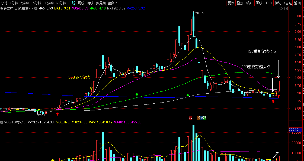
Task: Toggle the 叠加 overlay option
Action: click(x=240, y=3)
